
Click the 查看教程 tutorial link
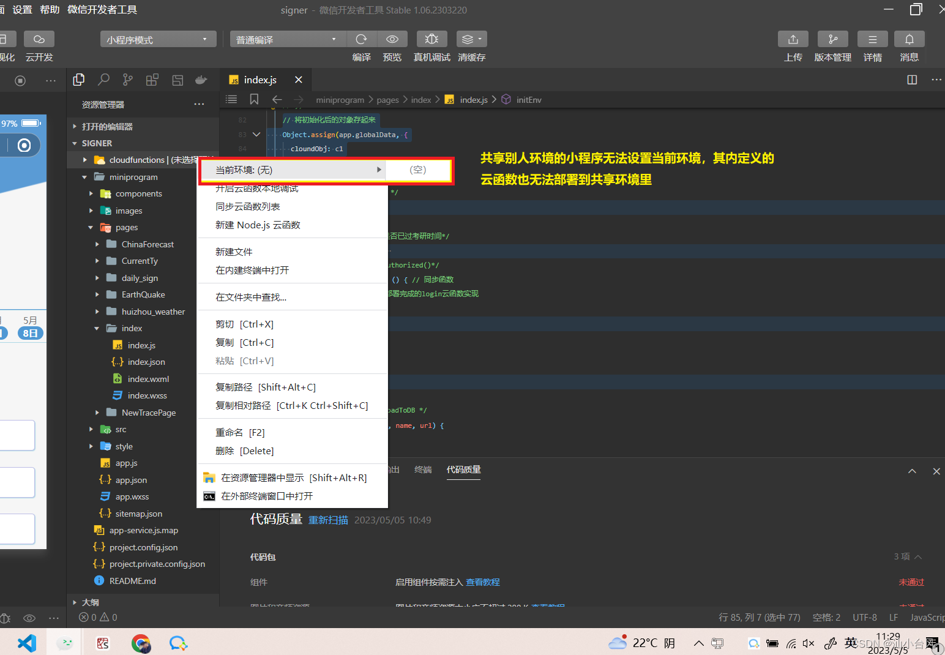pyautogui.click(x=483, y=582)
